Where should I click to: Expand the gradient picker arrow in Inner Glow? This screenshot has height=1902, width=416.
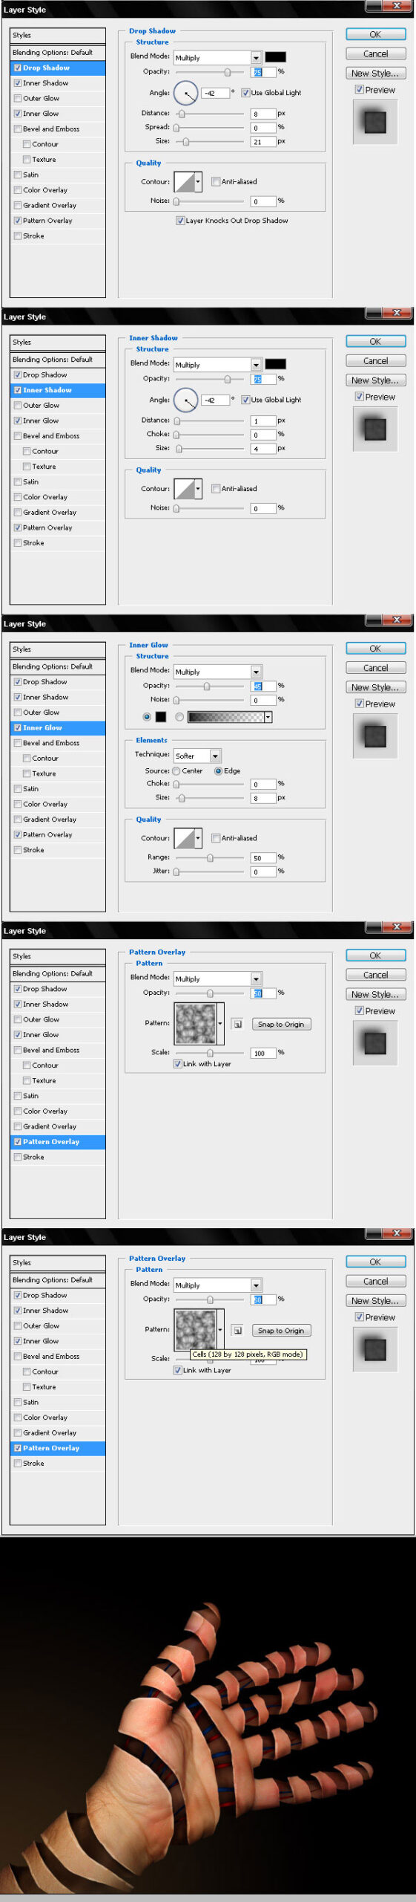[x=268, y=717]
